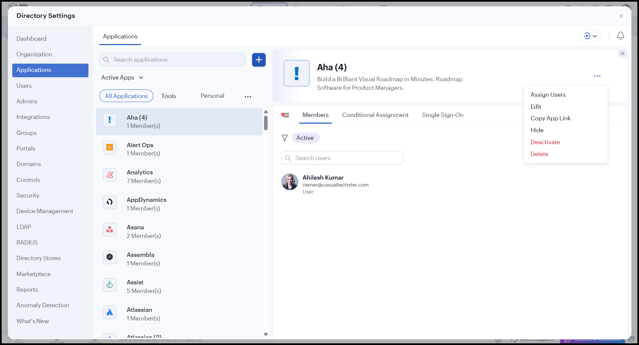
Task: Click the Aha (4) list row icon
Action: pyautogui.click(x=110, y=120)
